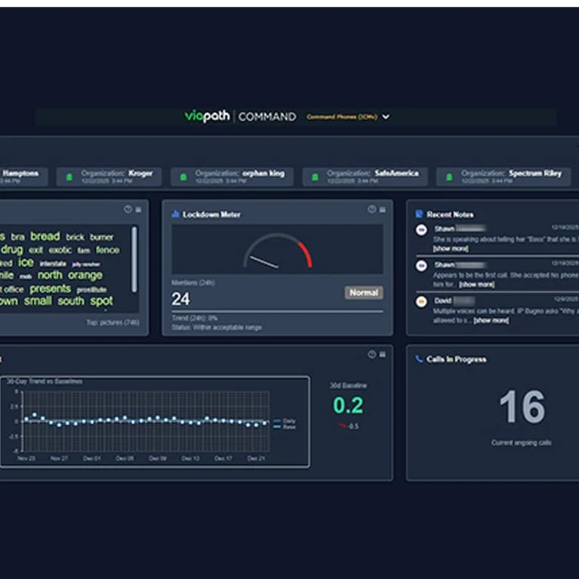Expand the first Shawn note with show more

pyautogui.click(x=451, y=248)
